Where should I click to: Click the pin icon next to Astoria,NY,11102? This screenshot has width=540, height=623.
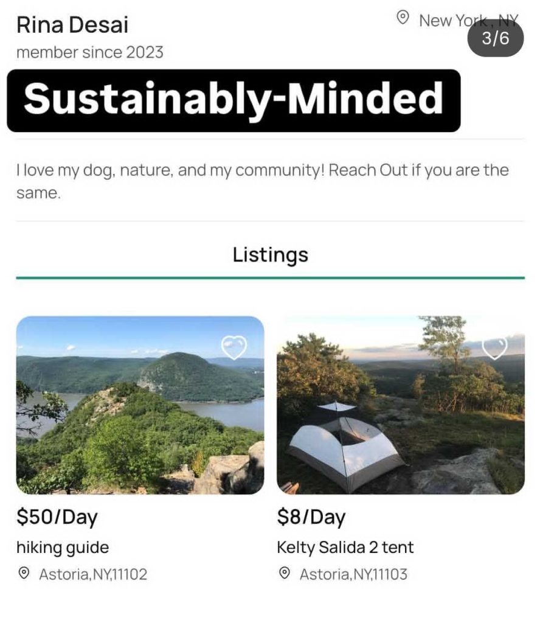[x=24, y=573]
